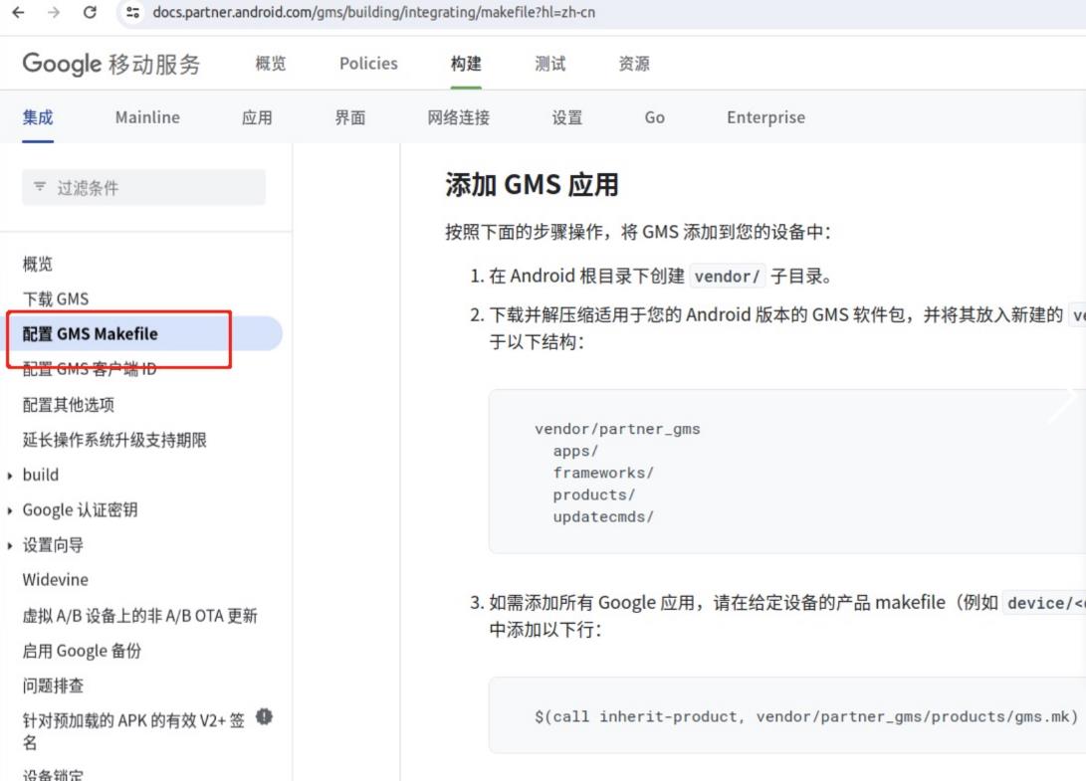1086x781 pixels.
Task: Open the 资源 top tab
Action: (x=634, y=64)
